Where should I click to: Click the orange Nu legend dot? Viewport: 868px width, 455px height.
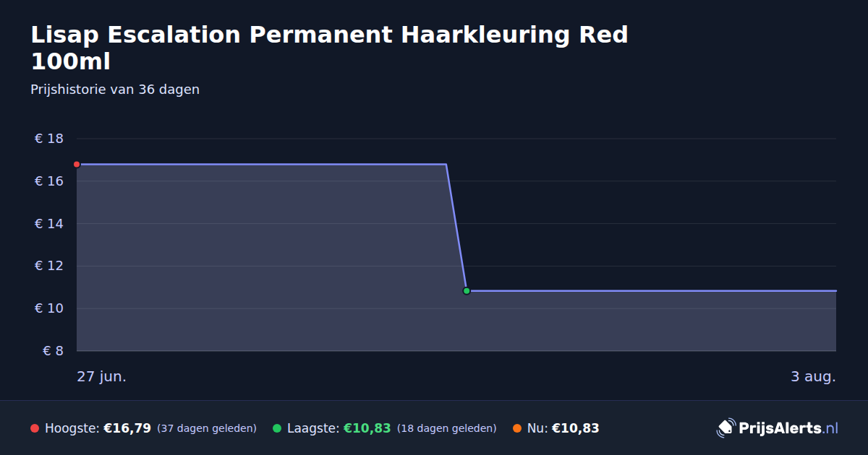(x=517, y=428)
